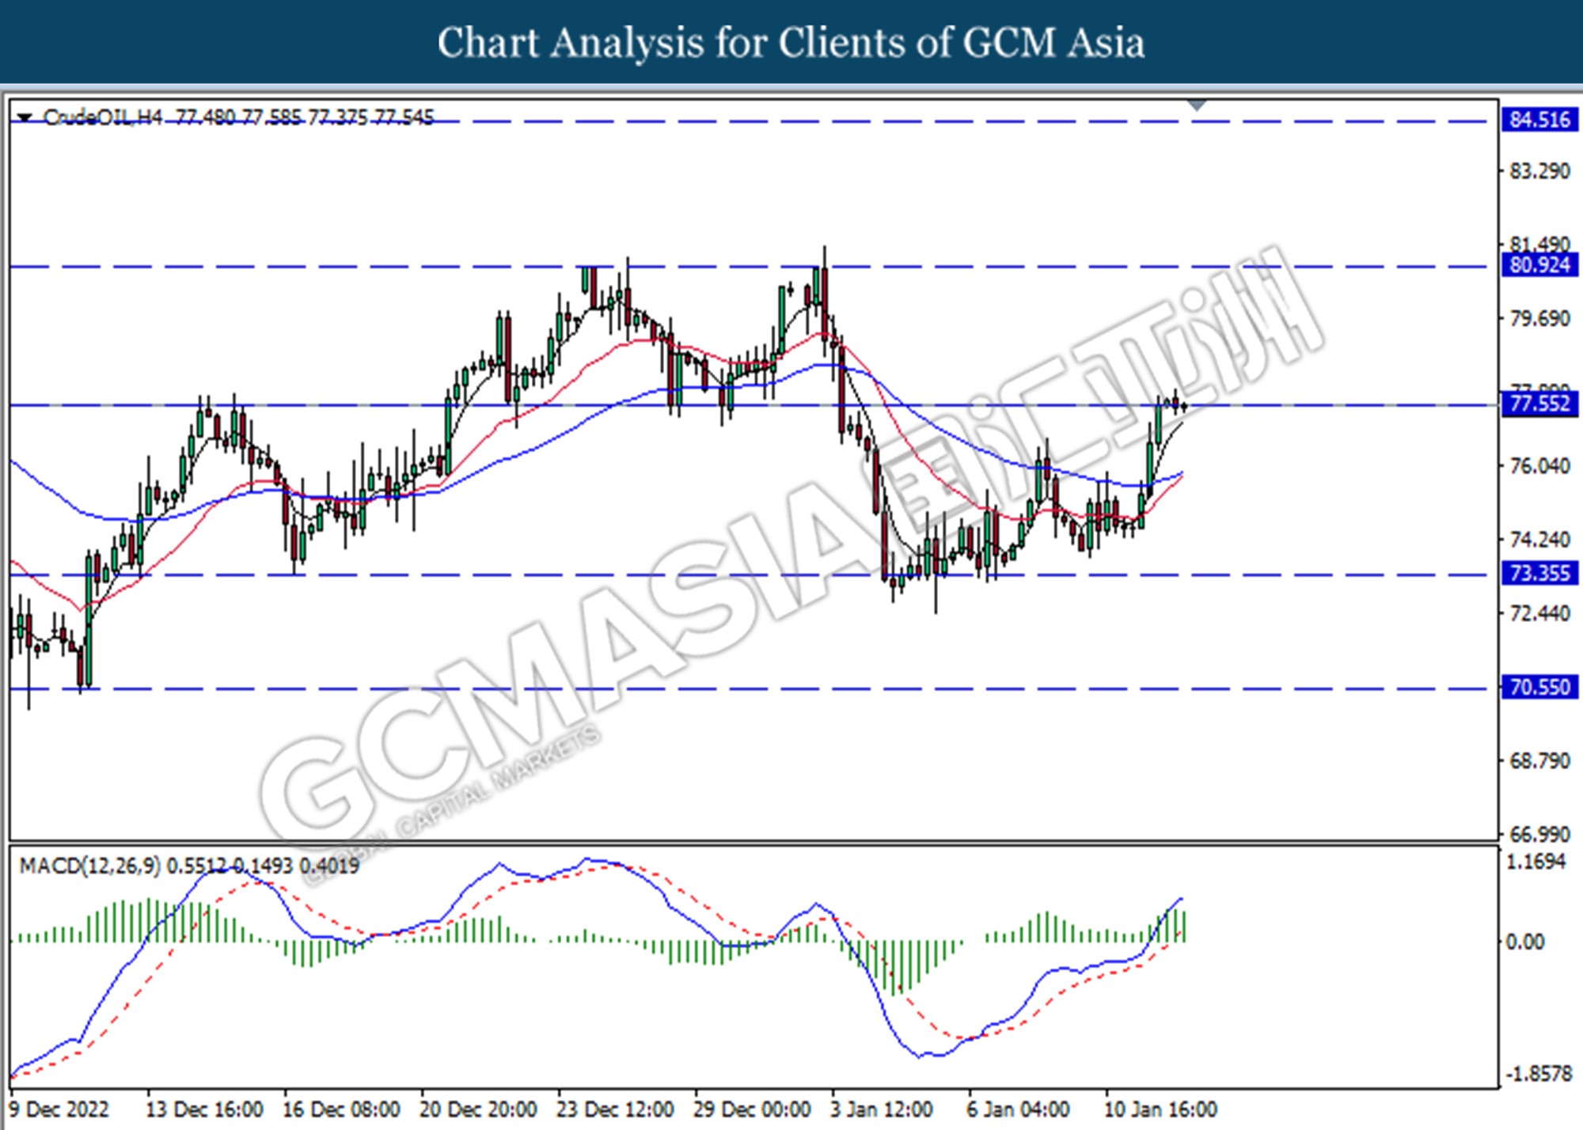Click the 9 Dec 2022 date label
Viewport: 1583px width, 1130px height.
pos(59,1109)
